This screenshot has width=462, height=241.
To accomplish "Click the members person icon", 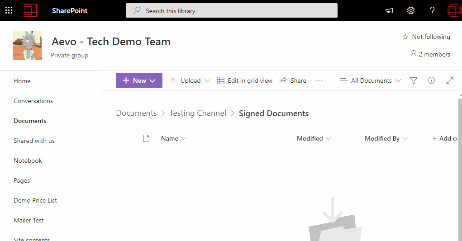I will point(414,54).
